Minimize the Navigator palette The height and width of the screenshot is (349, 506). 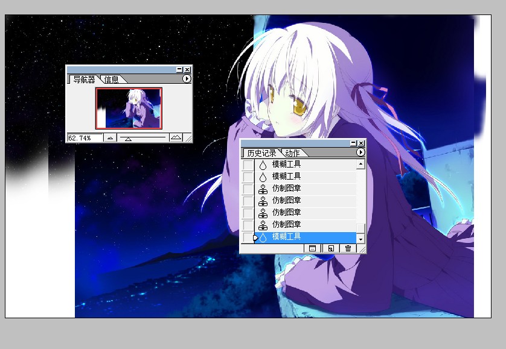[x=179, y=69]
